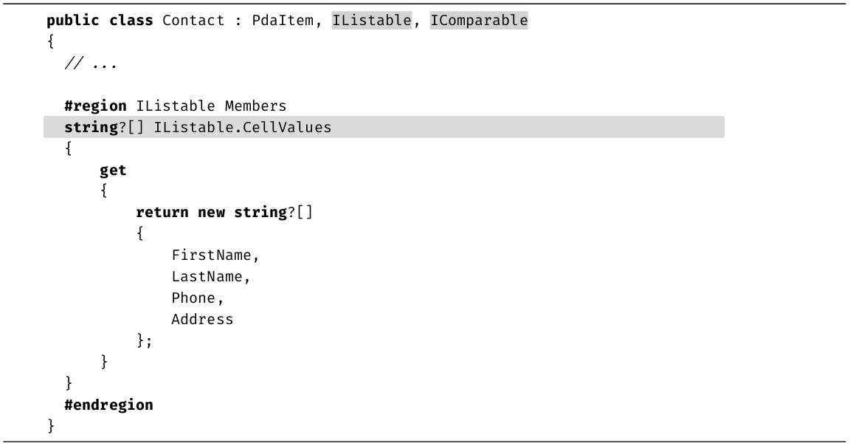Click the class's final closing brace

(51, 426)
